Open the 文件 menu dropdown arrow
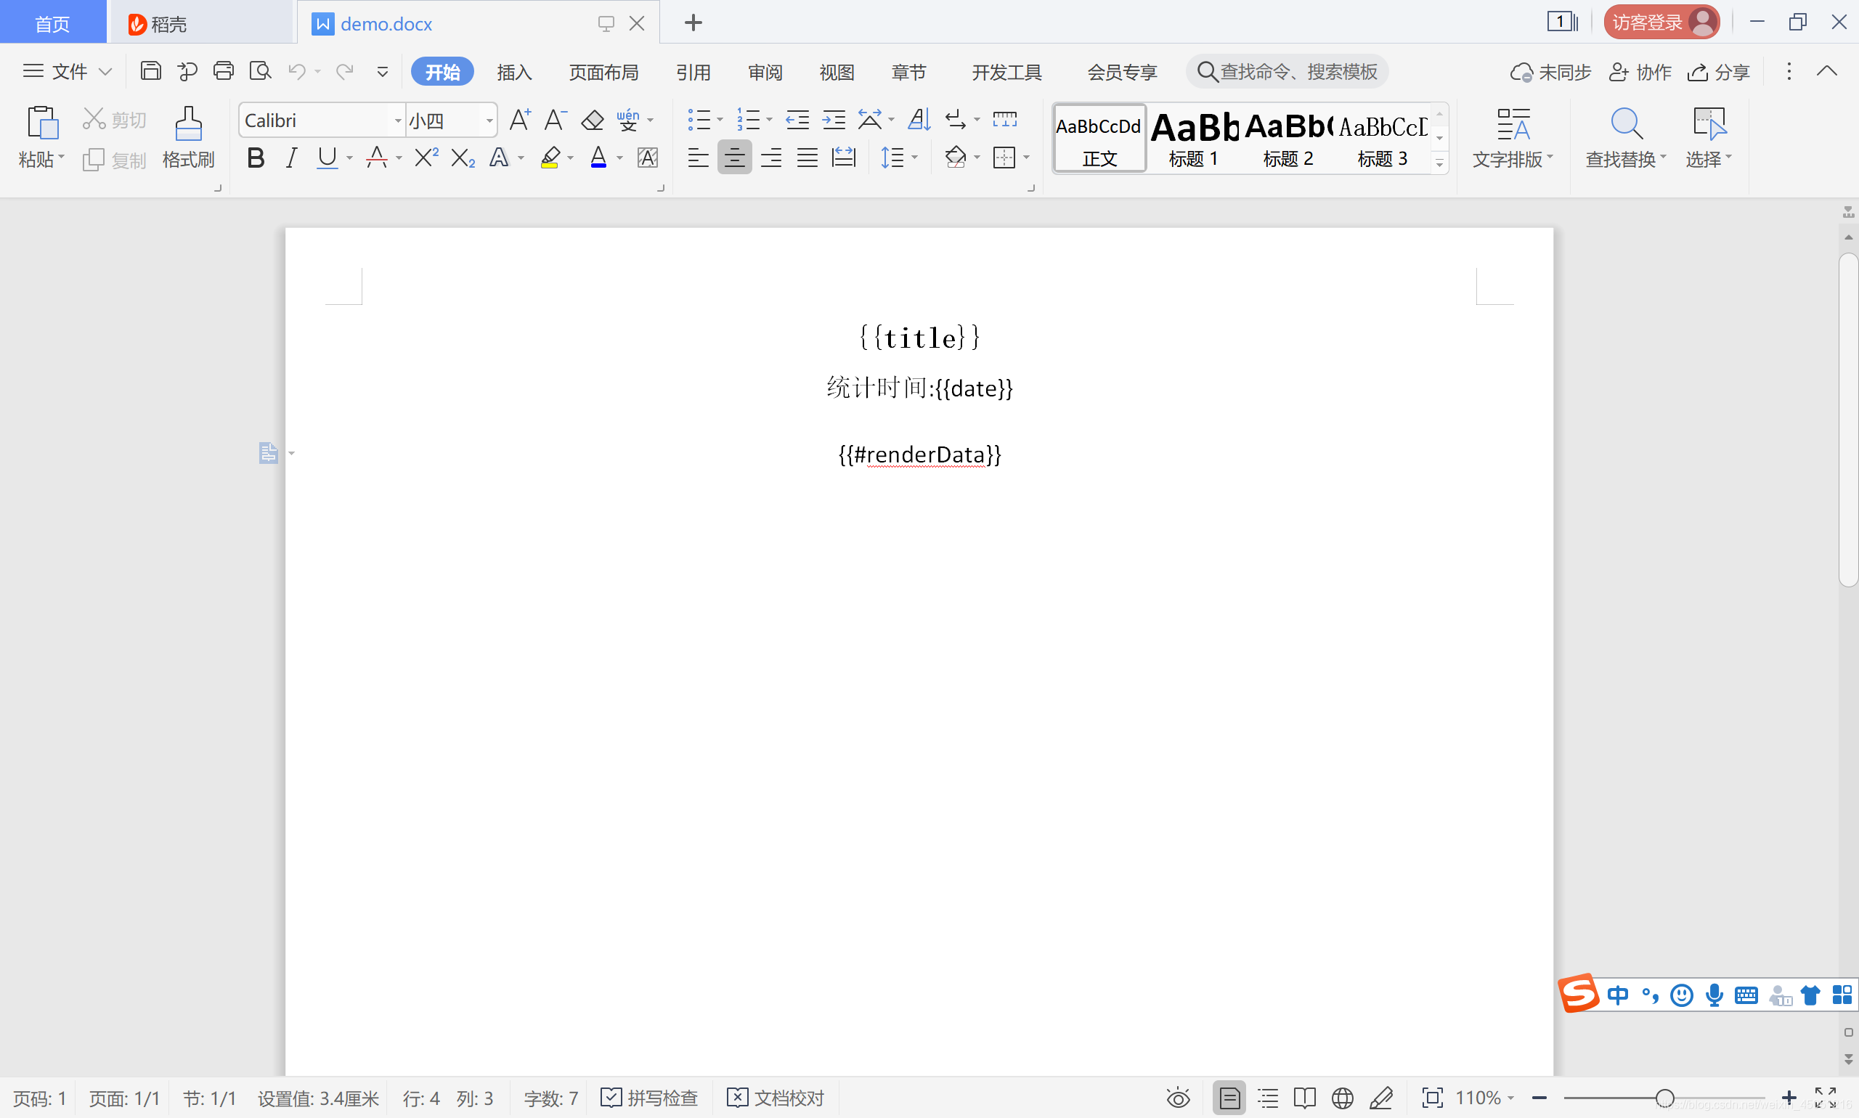The image size is (1859, 1118). tap(105, 72)
